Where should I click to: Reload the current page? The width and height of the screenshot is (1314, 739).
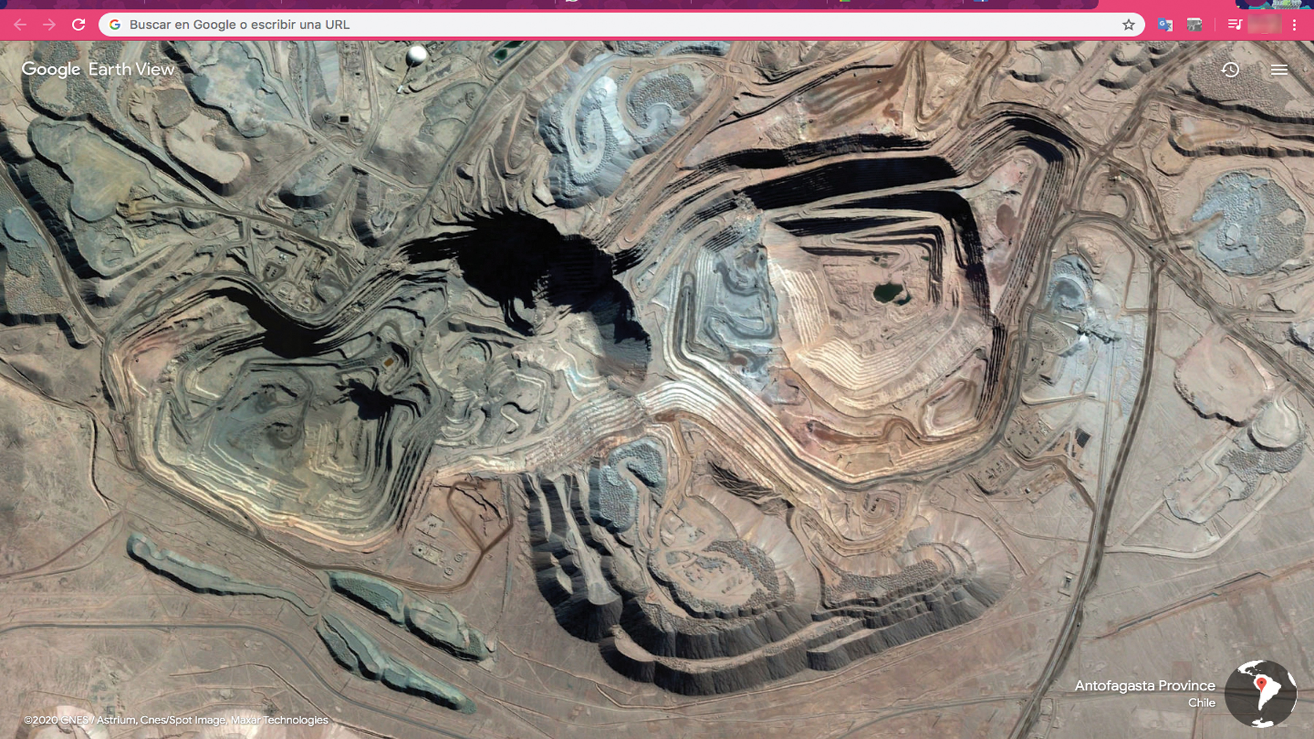(x=79, y=25)
